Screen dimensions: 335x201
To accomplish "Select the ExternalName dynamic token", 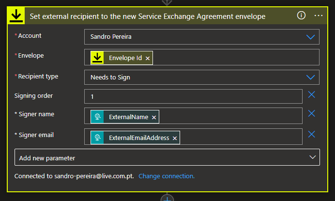I will pos(128,117).
